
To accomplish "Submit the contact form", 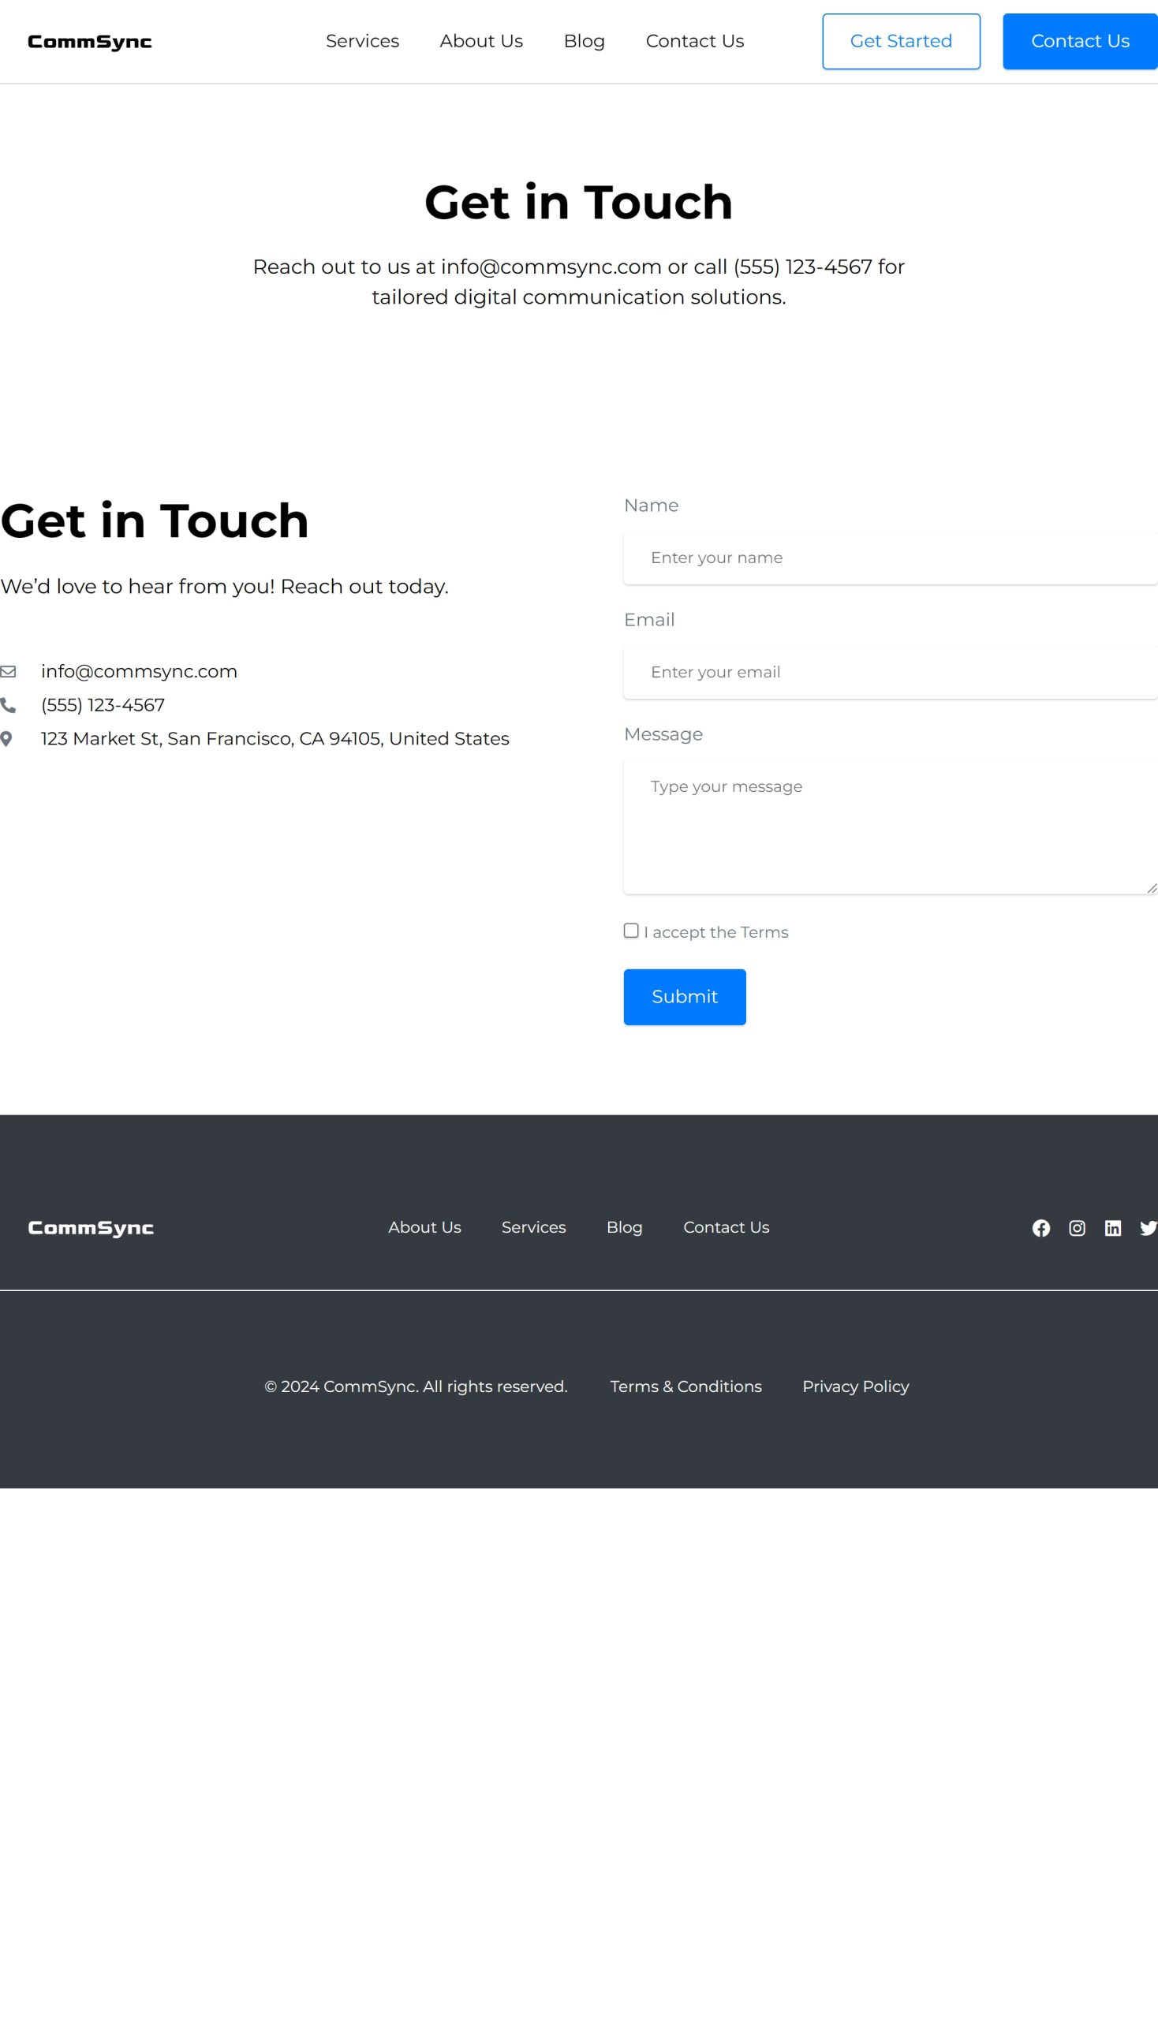I will (x=684, y=996).
